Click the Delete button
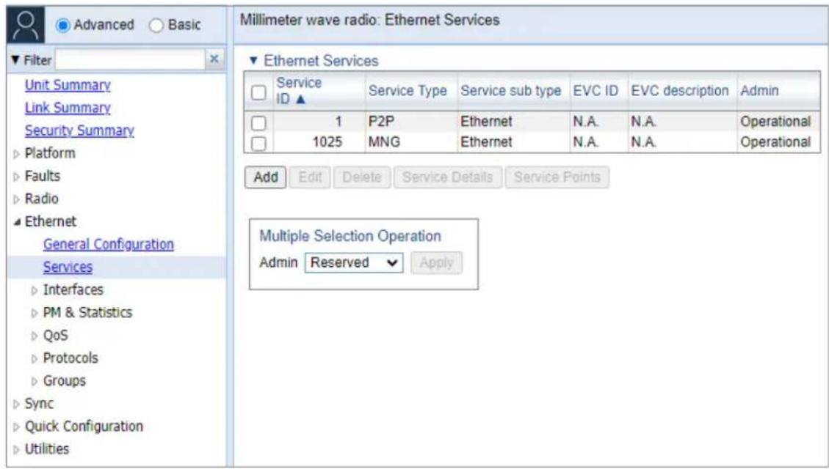 361,177
